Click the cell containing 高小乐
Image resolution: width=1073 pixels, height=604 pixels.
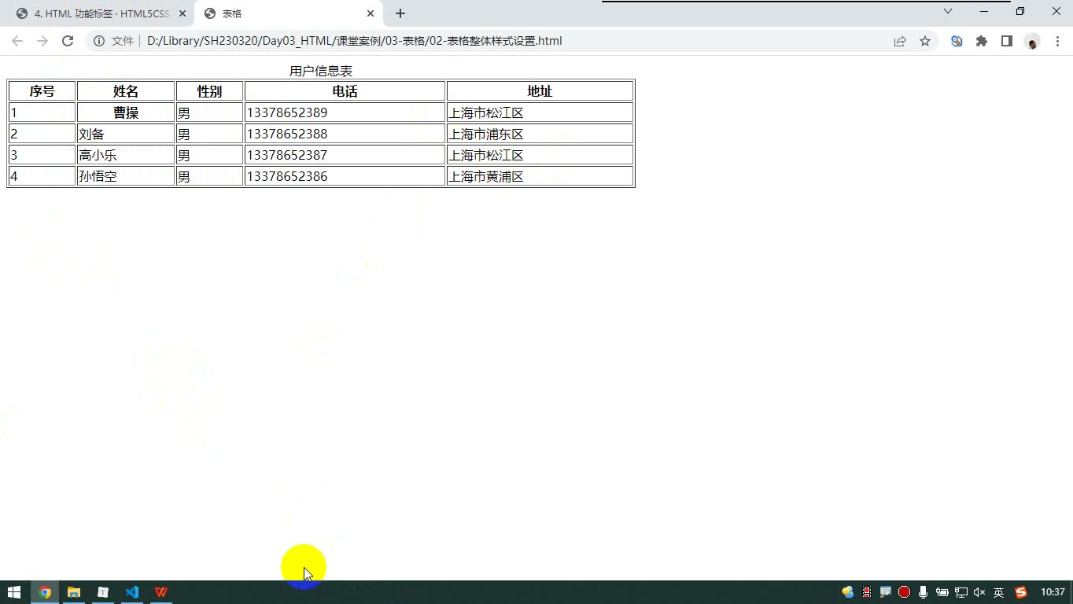click(x=126, y=155)
